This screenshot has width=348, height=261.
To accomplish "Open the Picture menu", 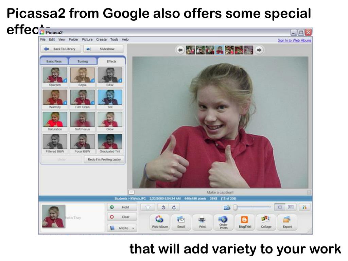I will pyautogui.click(x=87, y=39).
